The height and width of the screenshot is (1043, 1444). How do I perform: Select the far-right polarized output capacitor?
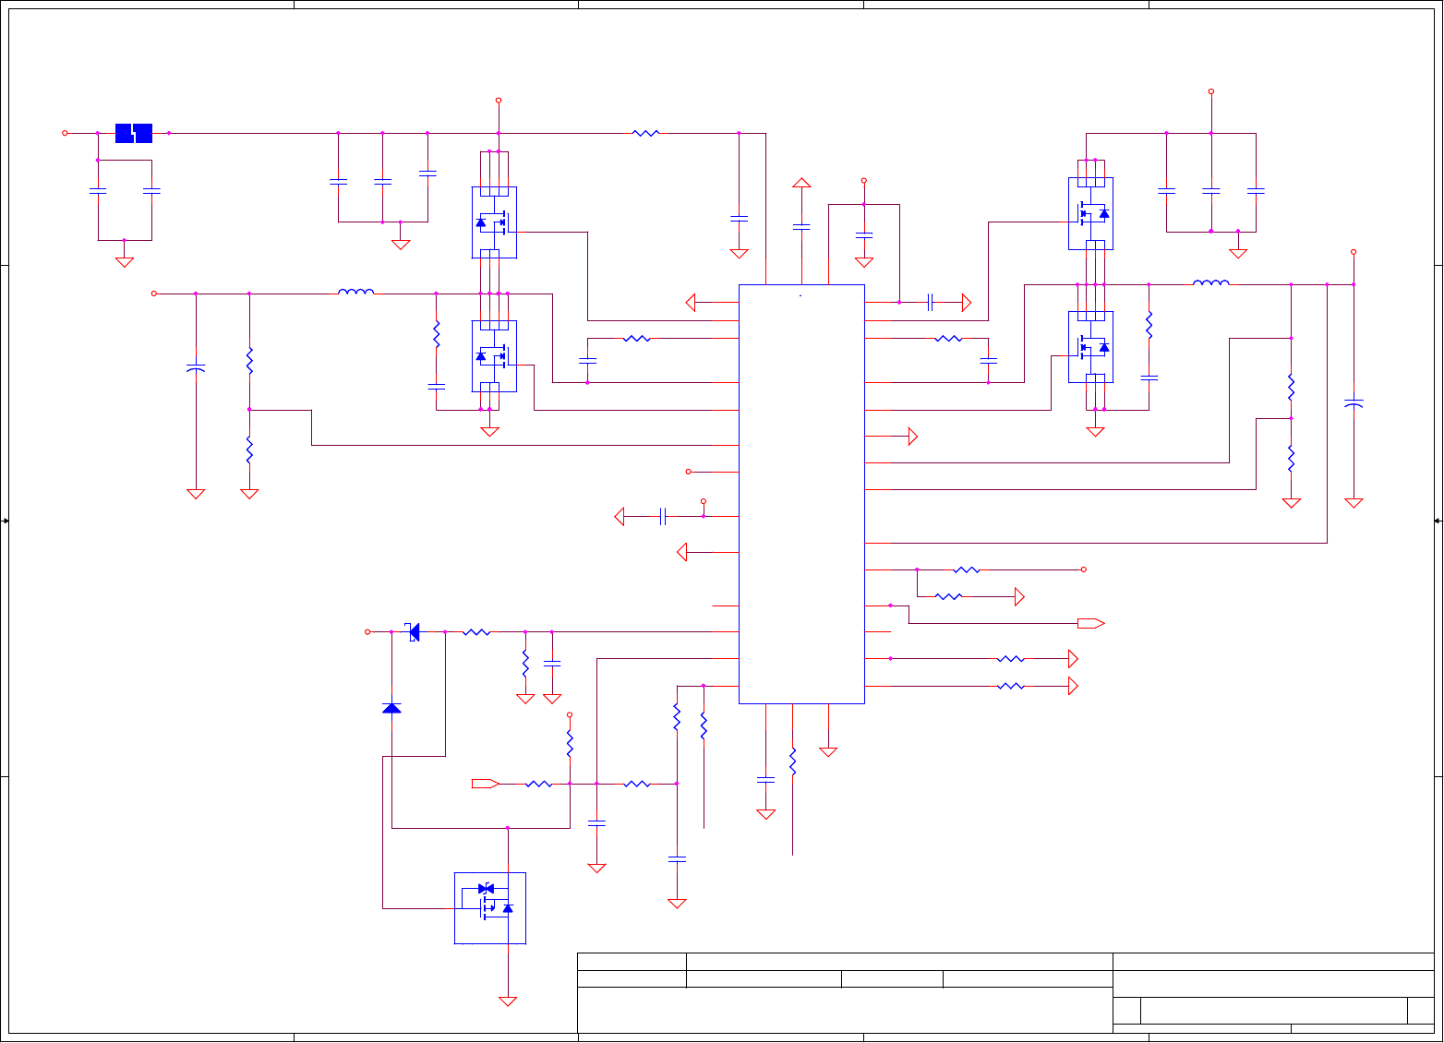[1354, 404]
